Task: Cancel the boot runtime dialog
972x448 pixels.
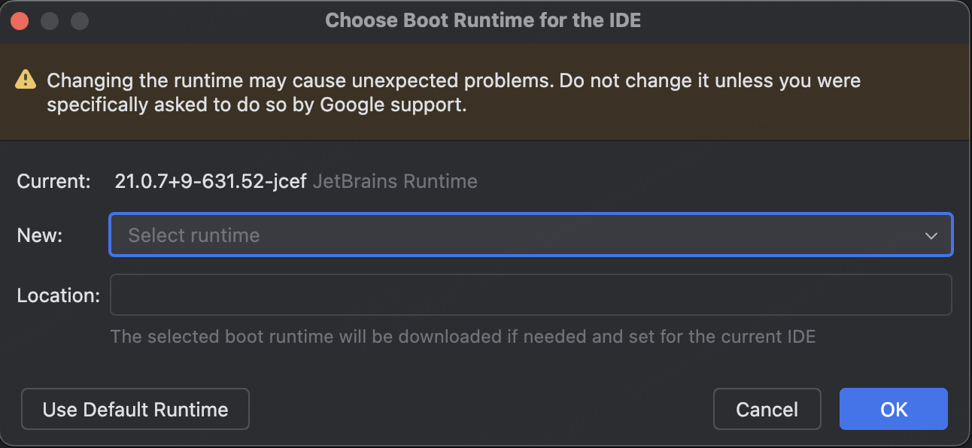Action: coord(767,409)
